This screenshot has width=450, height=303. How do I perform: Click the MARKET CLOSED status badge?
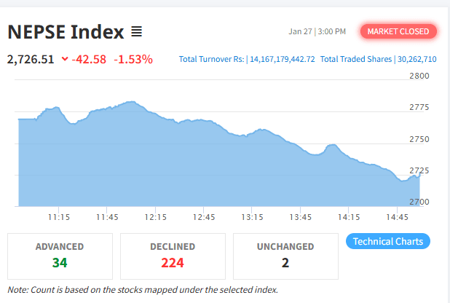pos(398,31)
